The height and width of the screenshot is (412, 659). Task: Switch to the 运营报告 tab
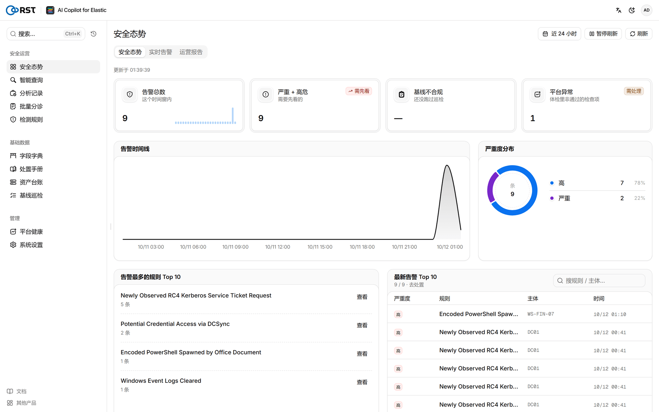coord(191,52)
